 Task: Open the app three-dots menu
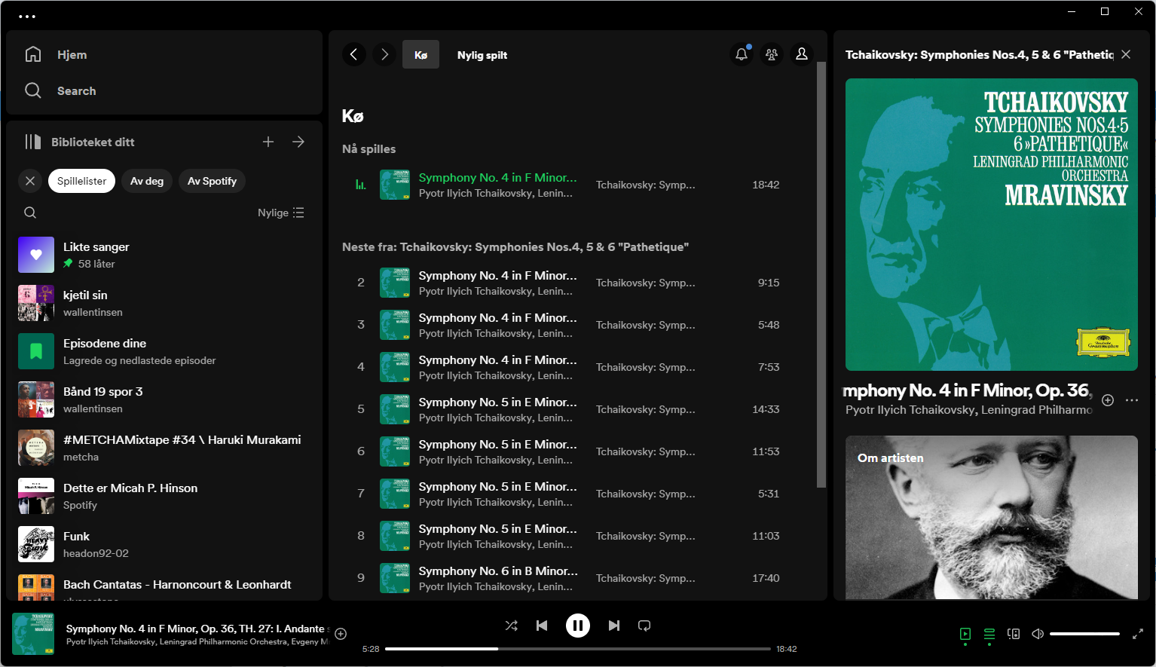coord(27,16)
